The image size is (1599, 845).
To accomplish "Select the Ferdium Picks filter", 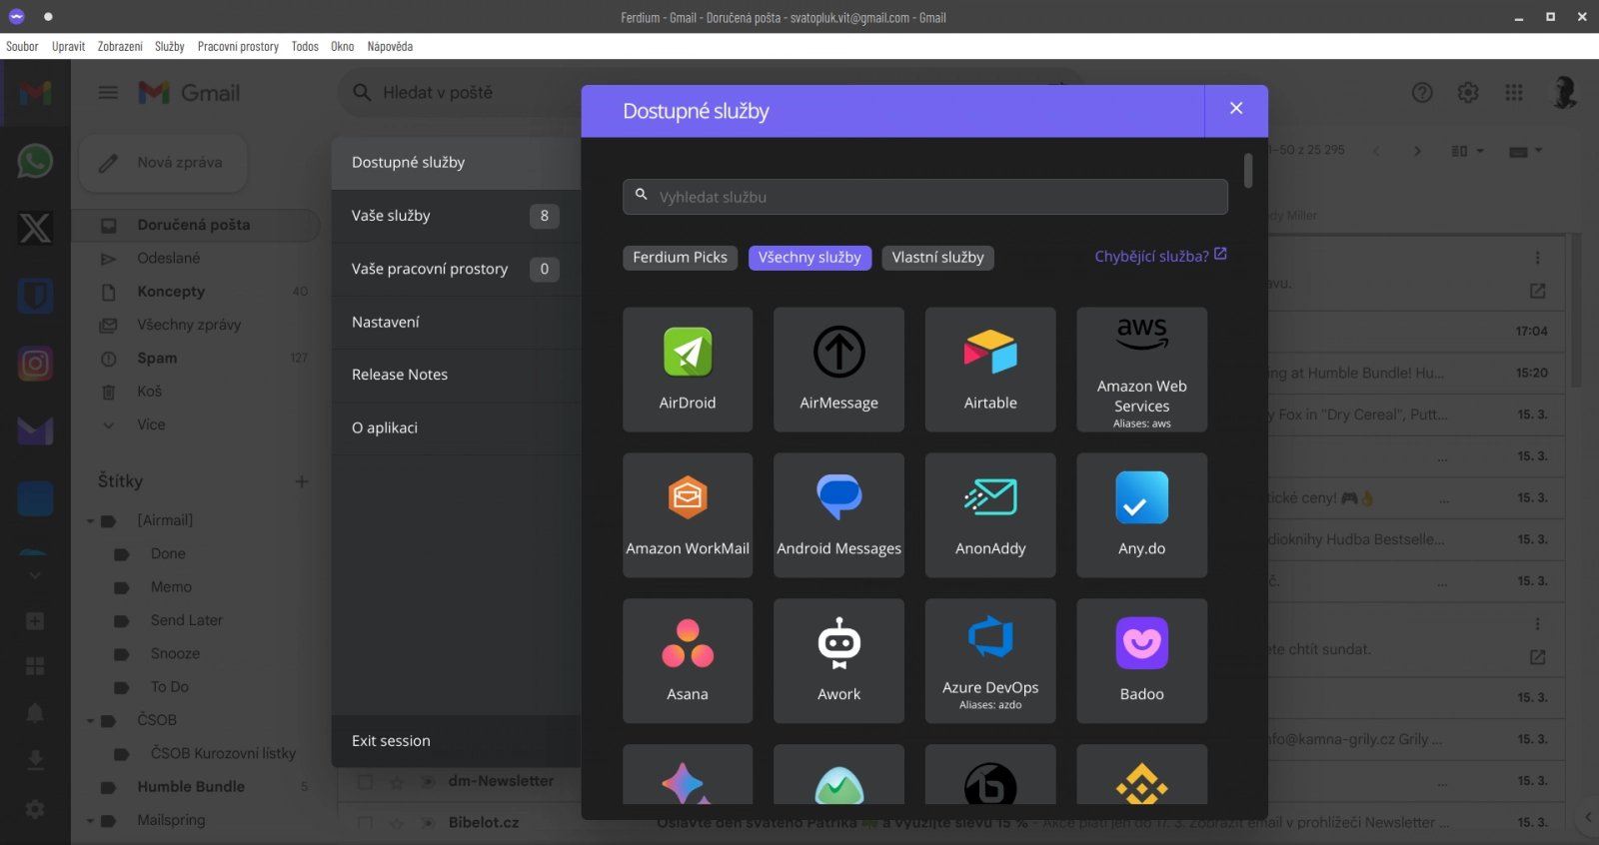I will pos(680,258).
